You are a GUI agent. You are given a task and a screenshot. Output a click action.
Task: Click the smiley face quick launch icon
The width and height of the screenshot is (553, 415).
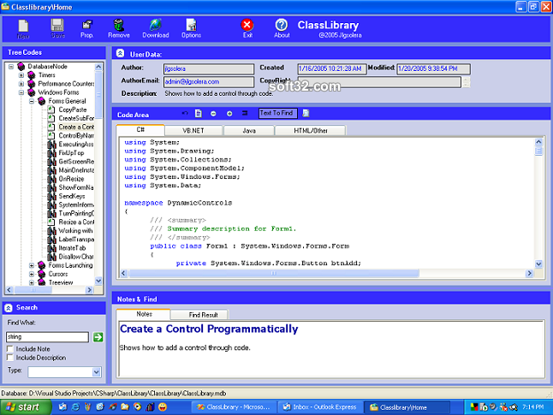[163, 407]
